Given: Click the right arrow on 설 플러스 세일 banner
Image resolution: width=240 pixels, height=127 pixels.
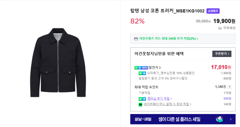Looking at the screenshot, I should (230, 119).
